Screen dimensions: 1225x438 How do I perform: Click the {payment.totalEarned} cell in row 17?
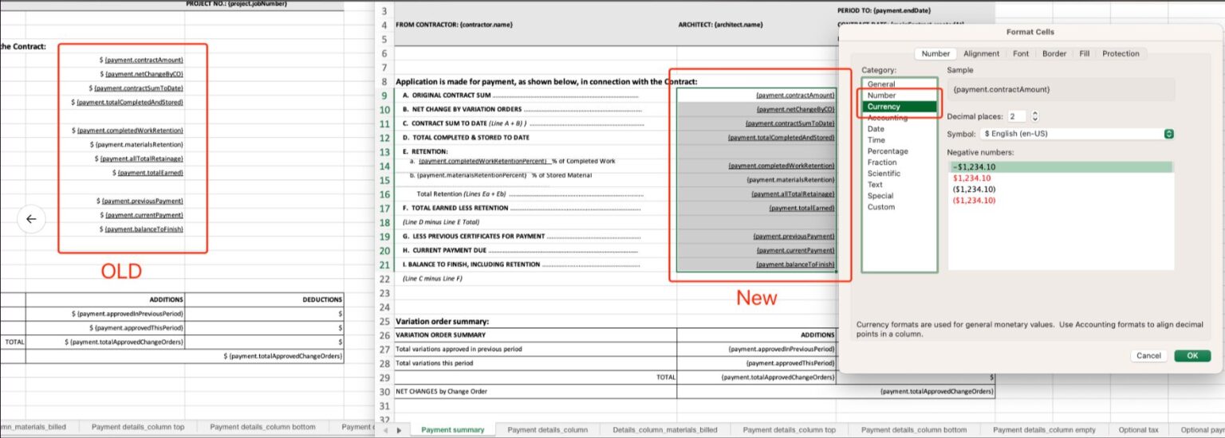coord(756,208)
